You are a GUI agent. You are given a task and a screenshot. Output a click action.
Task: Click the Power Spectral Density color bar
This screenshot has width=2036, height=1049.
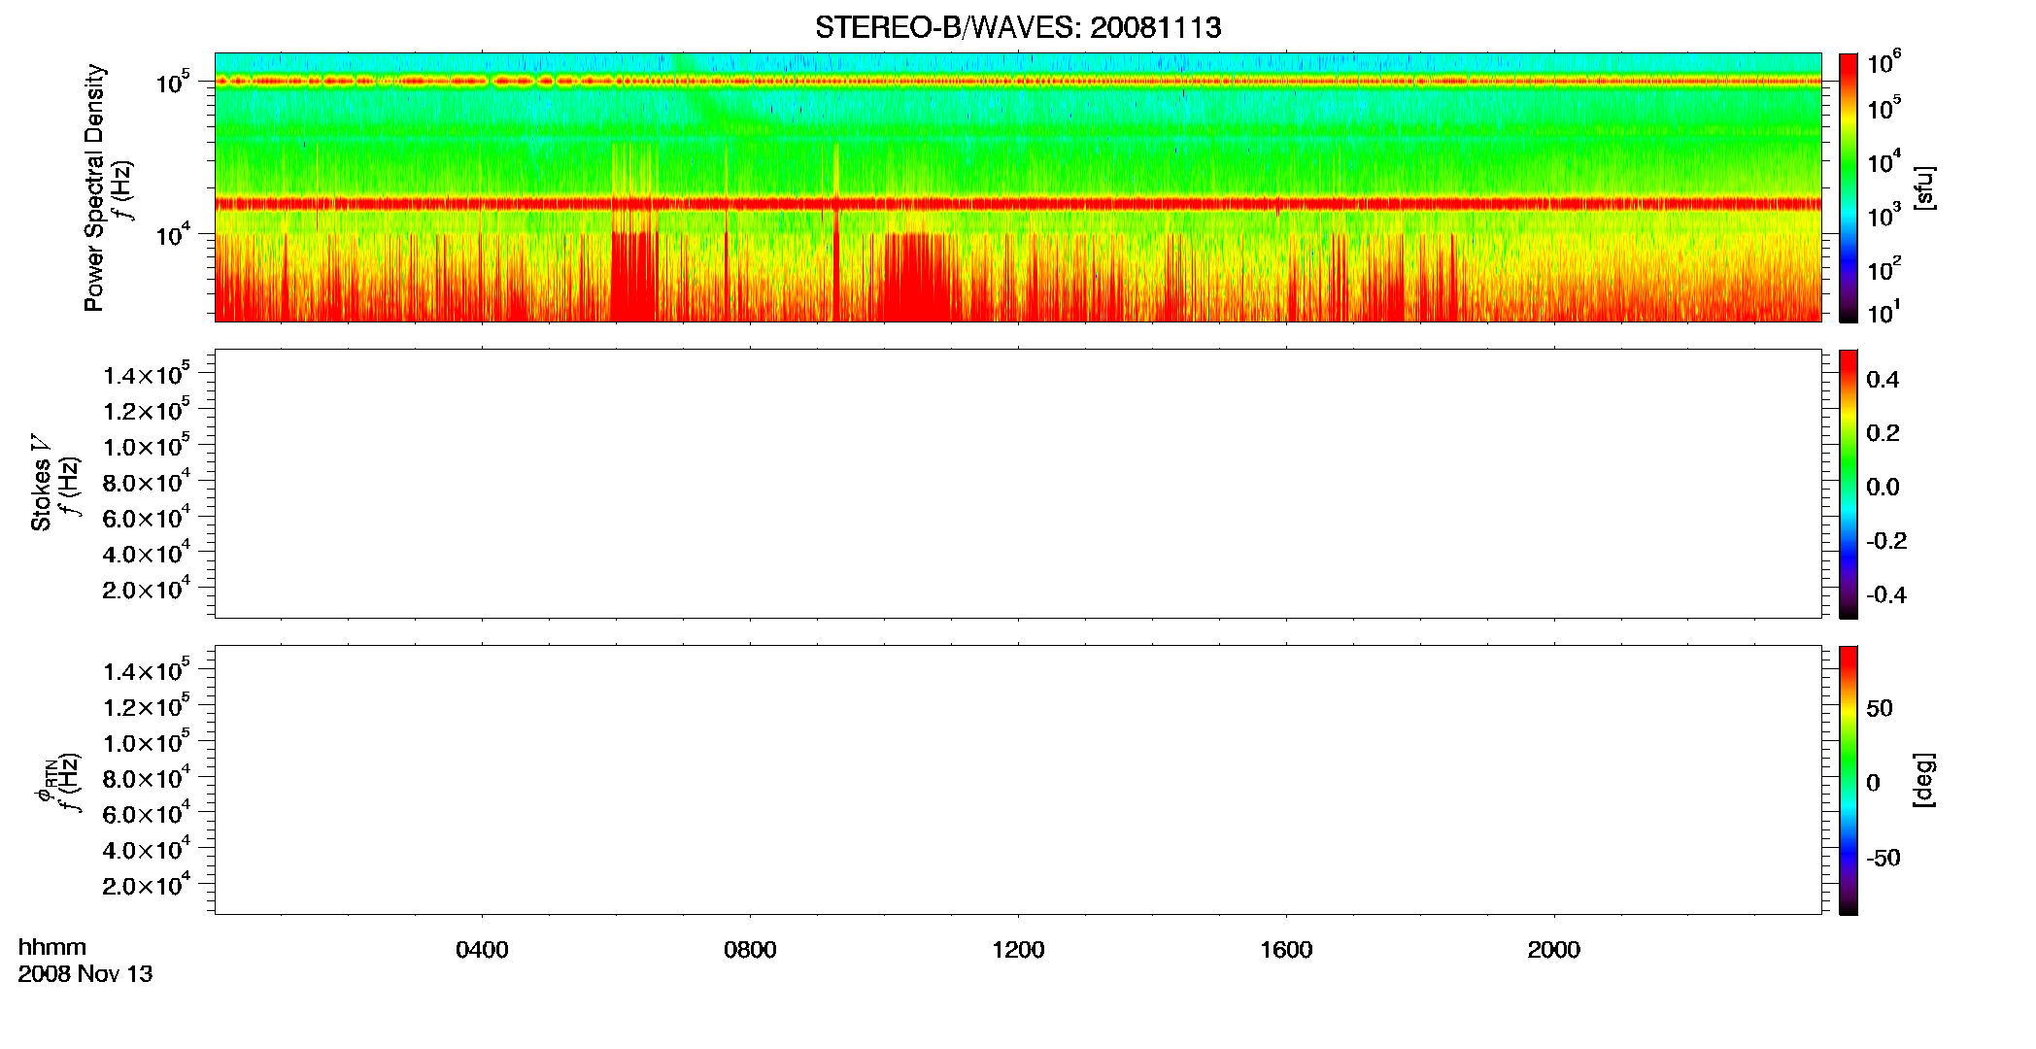(1848, 187)
